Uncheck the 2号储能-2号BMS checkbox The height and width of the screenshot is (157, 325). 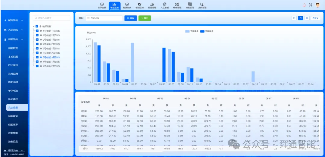(x=37, y=44)
